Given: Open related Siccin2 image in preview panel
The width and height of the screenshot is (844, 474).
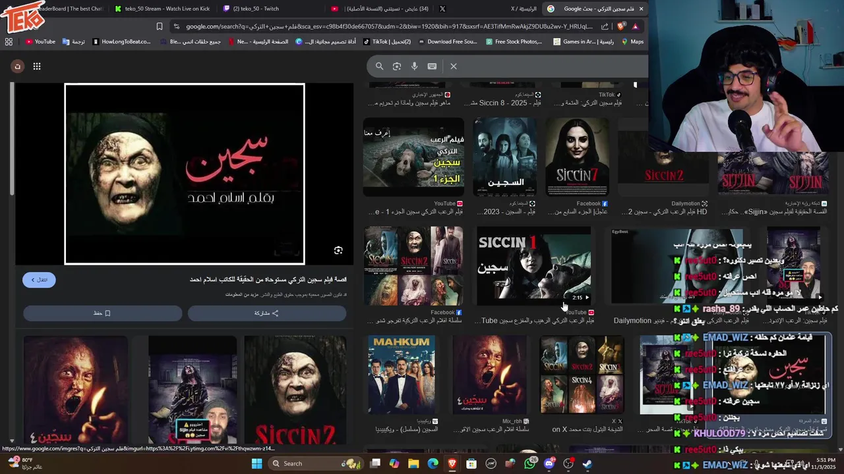Looking at the screenshot, I should coord(295,390).
